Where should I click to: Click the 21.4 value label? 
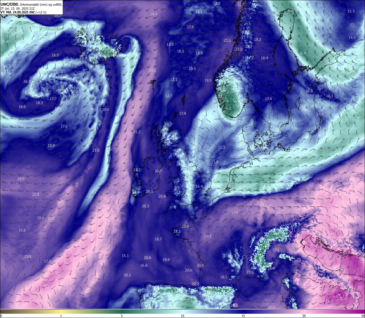[x=271, y=268]
